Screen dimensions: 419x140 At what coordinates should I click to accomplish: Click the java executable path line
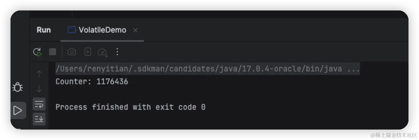pyautogui.click(x=198, y=69)
